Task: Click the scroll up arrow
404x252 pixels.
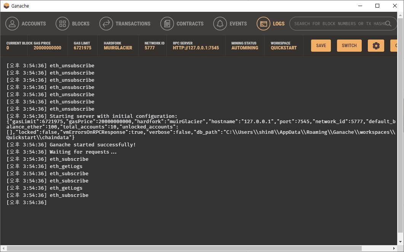Action: click(400, 15)
